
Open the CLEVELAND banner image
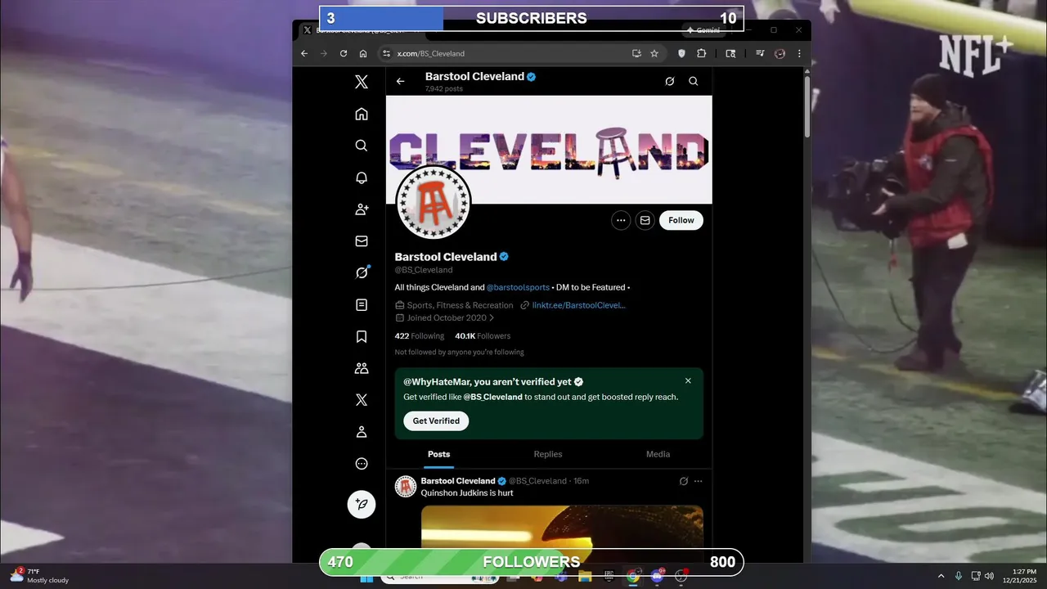[549, 150]
